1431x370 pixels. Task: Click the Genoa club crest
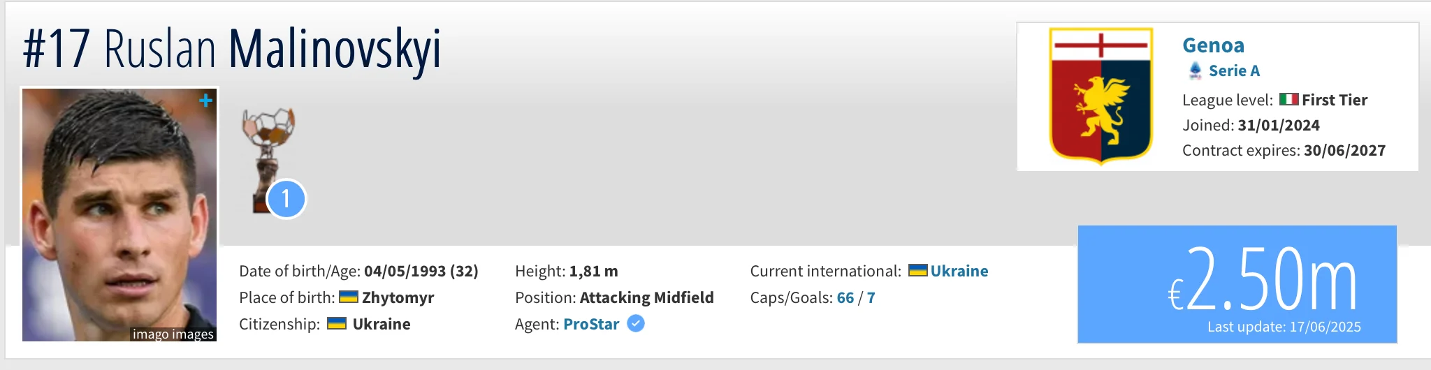pos(1101,96)
